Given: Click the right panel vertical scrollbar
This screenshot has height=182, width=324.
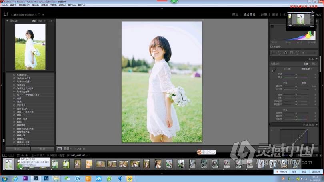Looking at the screenshot, I should click(320, 64).
